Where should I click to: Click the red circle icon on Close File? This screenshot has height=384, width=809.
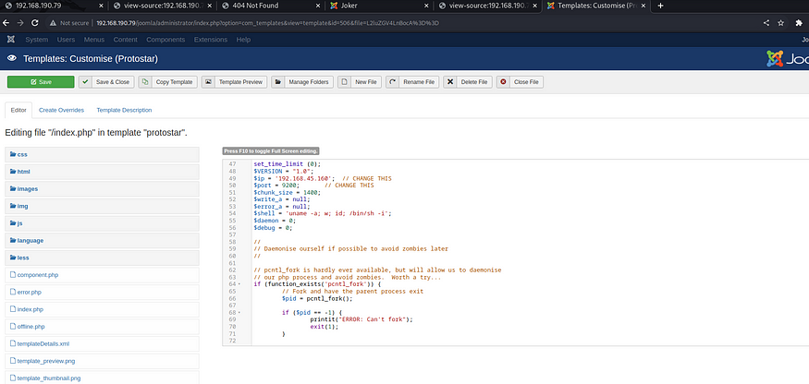pyautogui.click(x=503, y=82)
